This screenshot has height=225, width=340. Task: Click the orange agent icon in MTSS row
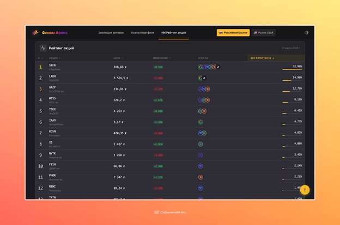pyautogui.click(x=208, y=100)
